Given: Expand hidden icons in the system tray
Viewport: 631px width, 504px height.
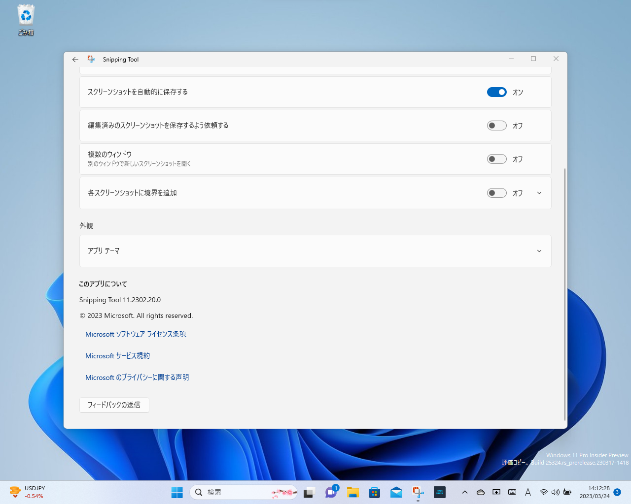Looking at the screenshot, I should click(464, 492).
